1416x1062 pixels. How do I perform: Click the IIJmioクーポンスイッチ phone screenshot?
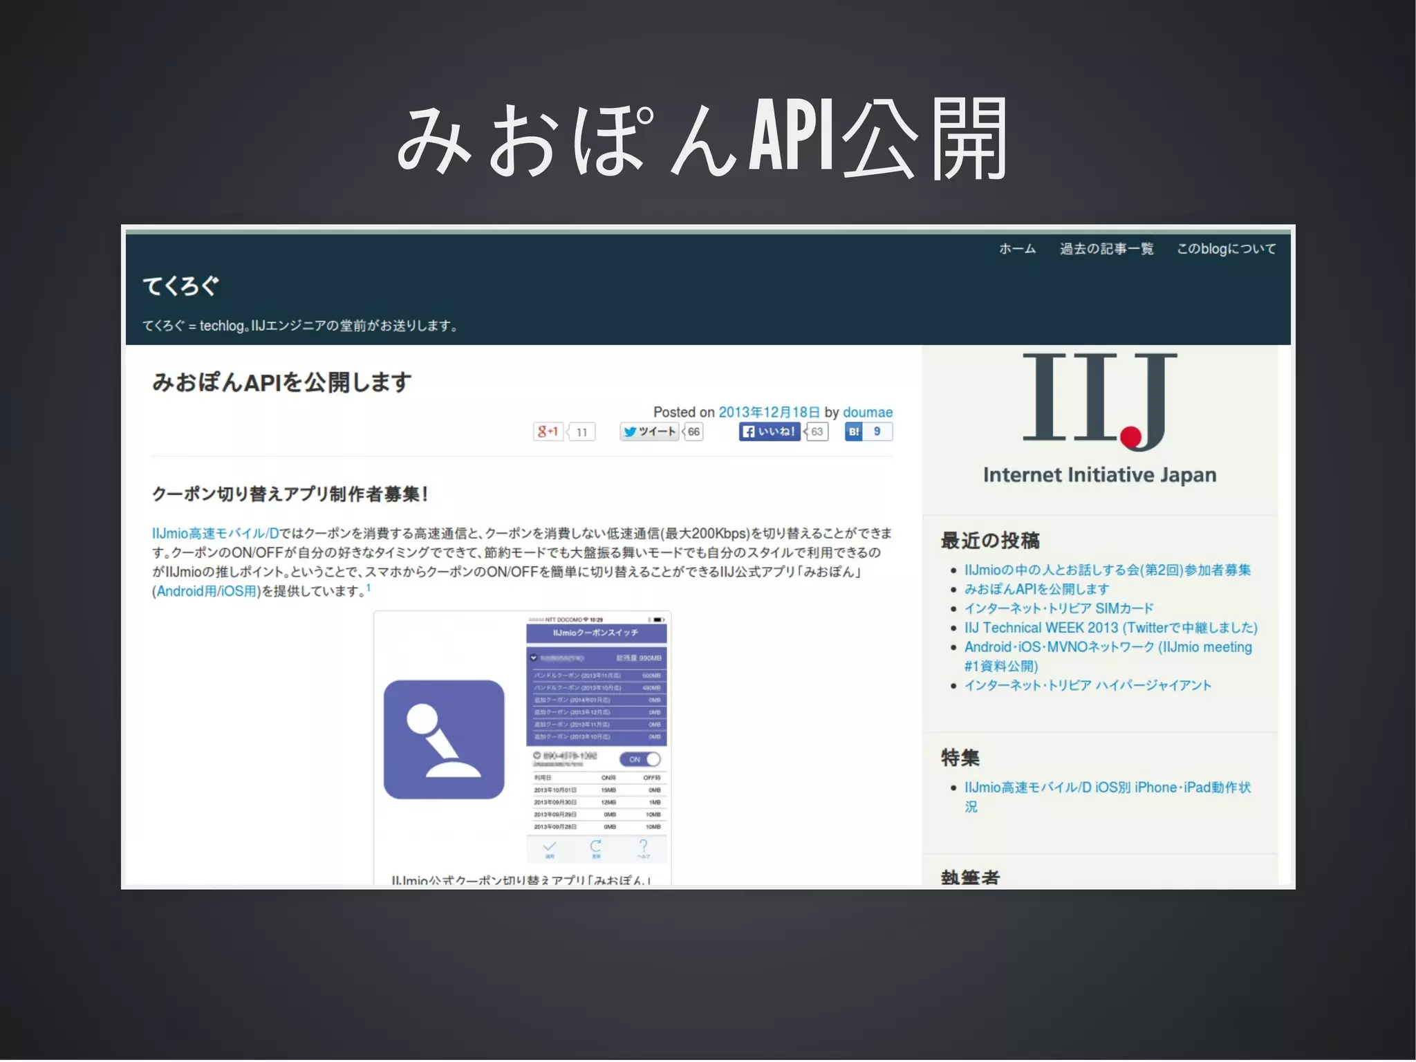(597, 738)
